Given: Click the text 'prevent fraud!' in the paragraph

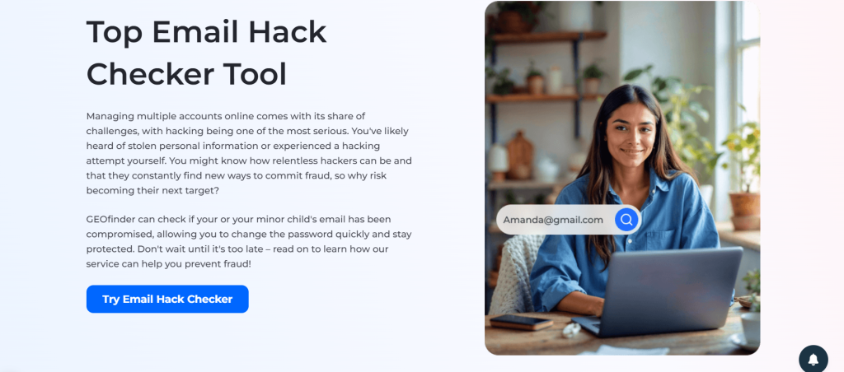Looking at the screenshot, I should (219, 264).
